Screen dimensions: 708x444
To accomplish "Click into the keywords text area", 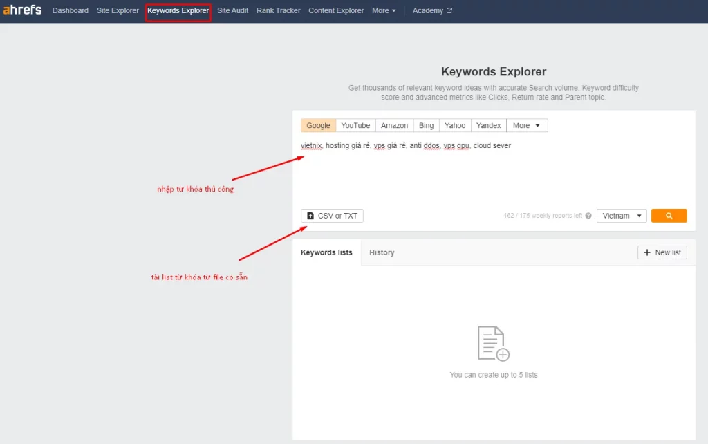I will pyautogui.click(x=494, y=172).
